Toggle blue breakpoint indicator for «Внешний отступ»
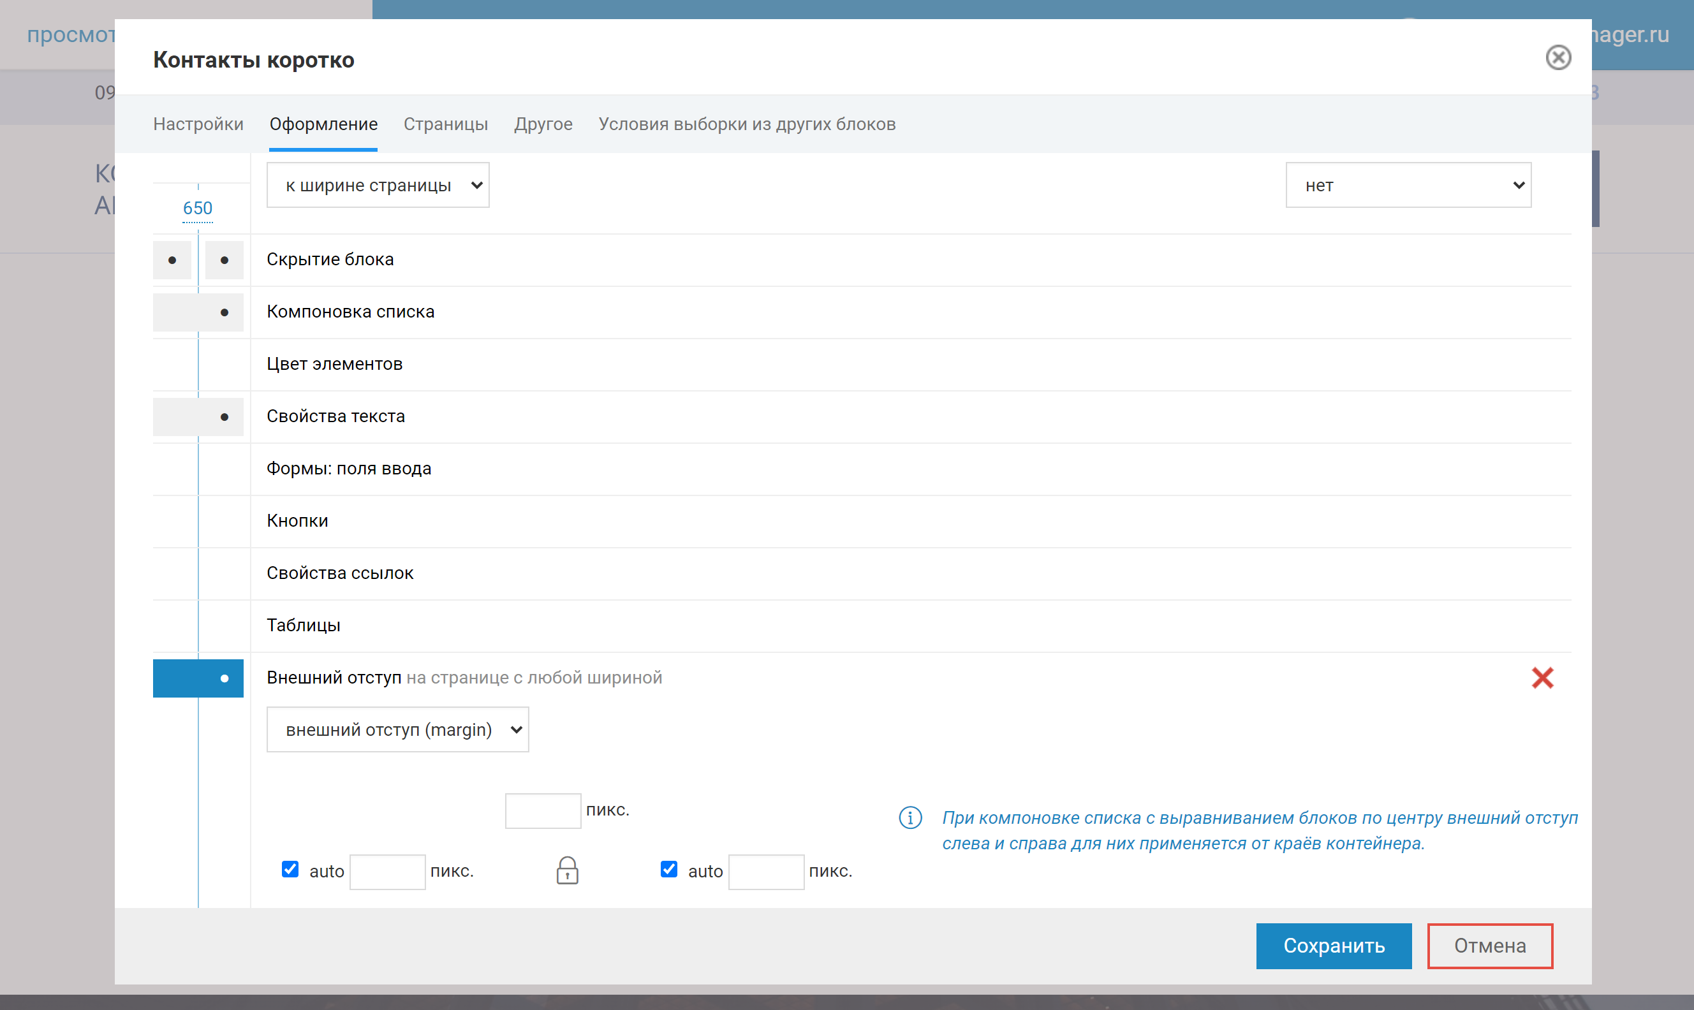 pyautogui.click(x=225, y=678)
